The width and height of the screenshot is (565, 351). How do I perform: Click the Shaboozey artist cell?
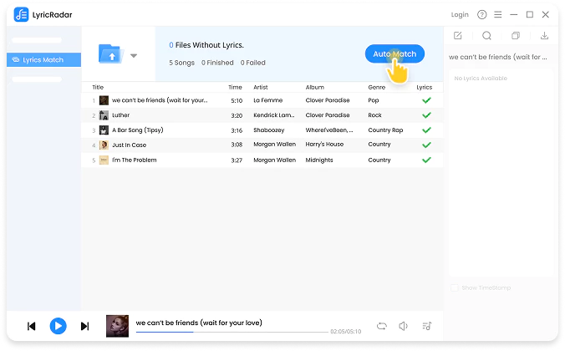coord(269,130)
